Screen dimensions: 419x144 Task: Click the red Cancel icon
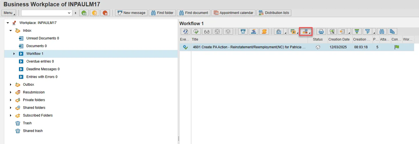click(x=105, y=13)
